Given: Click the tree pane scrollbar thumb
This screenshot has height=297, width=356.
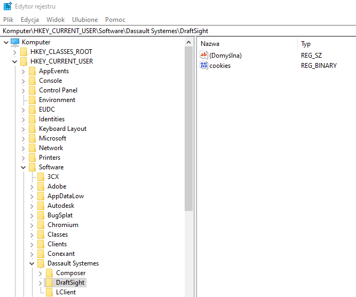Looking at the screenshot, I should [188, 129].
